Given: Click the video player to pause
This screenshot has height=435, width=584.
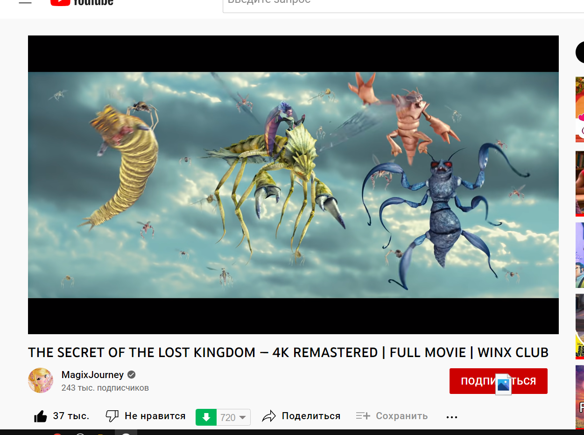Looking at the screenshot, I should point(293,185).
